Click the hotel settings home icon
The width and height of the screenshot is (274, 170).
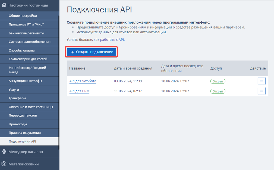tap(4, 5)
